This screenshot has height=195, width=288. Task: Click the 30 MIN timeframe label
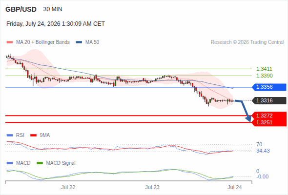click(x=53, y=9)
